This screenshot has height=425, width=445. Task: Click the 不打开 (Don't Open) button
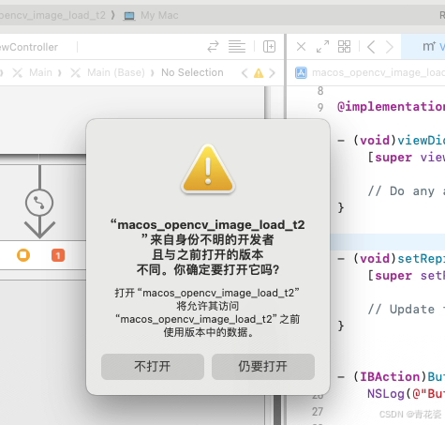pos(153,367)
